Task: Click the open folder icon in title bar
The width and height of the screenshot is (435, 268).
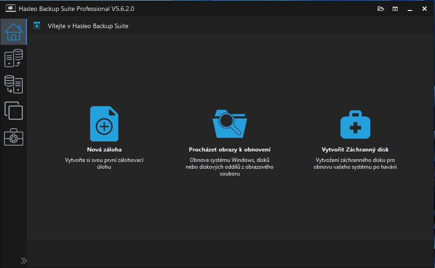Action: pos(381,9)
